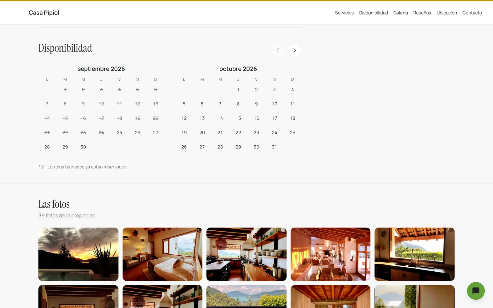Screen dimensions: 493x308
Task: Go to the Reseñas section
Action: pyautogui.click(x=422, y=13)
